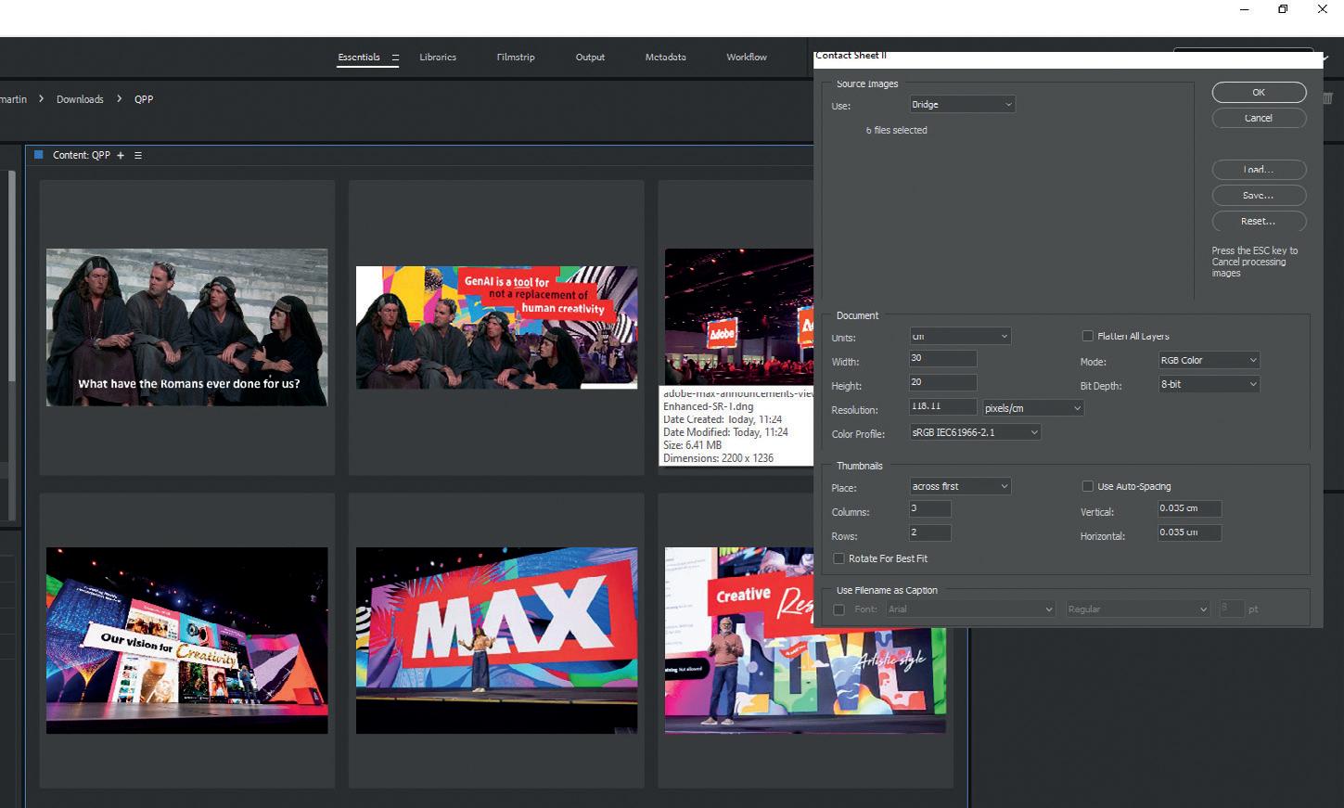Toggle Use Auto-Spacing checkbox

1088,486
